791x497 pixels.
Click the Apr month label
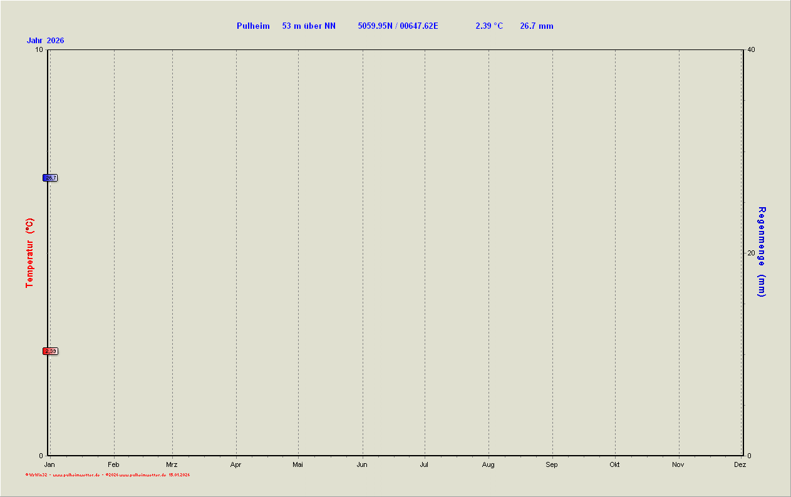point(235,464)
